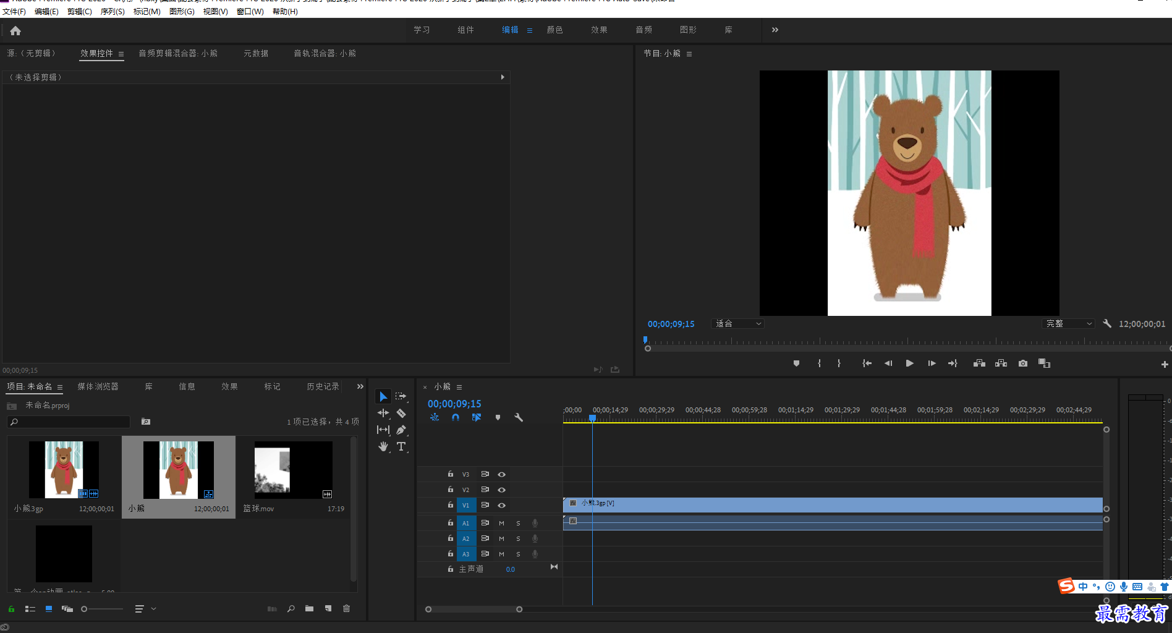
Task: Step forward one frame
Action: [x=932, y=363]
